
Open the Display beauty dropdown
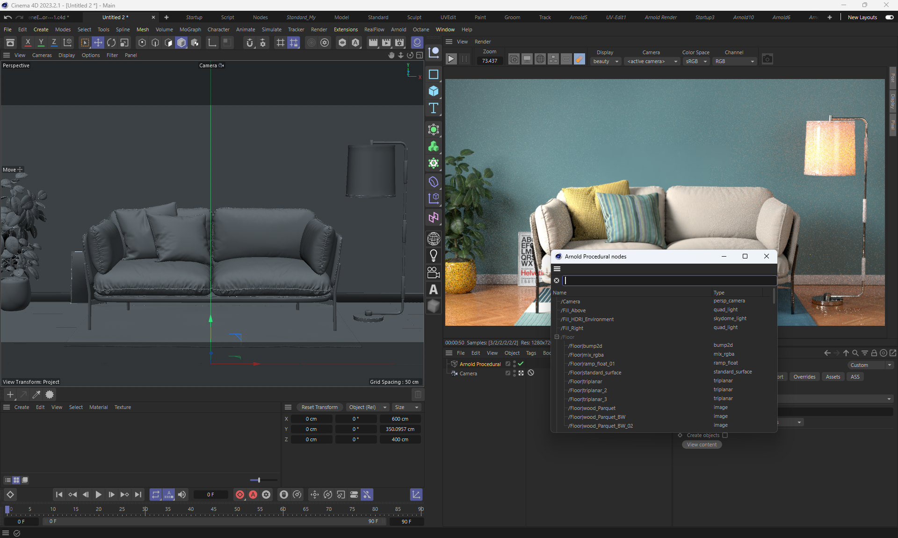606,61
